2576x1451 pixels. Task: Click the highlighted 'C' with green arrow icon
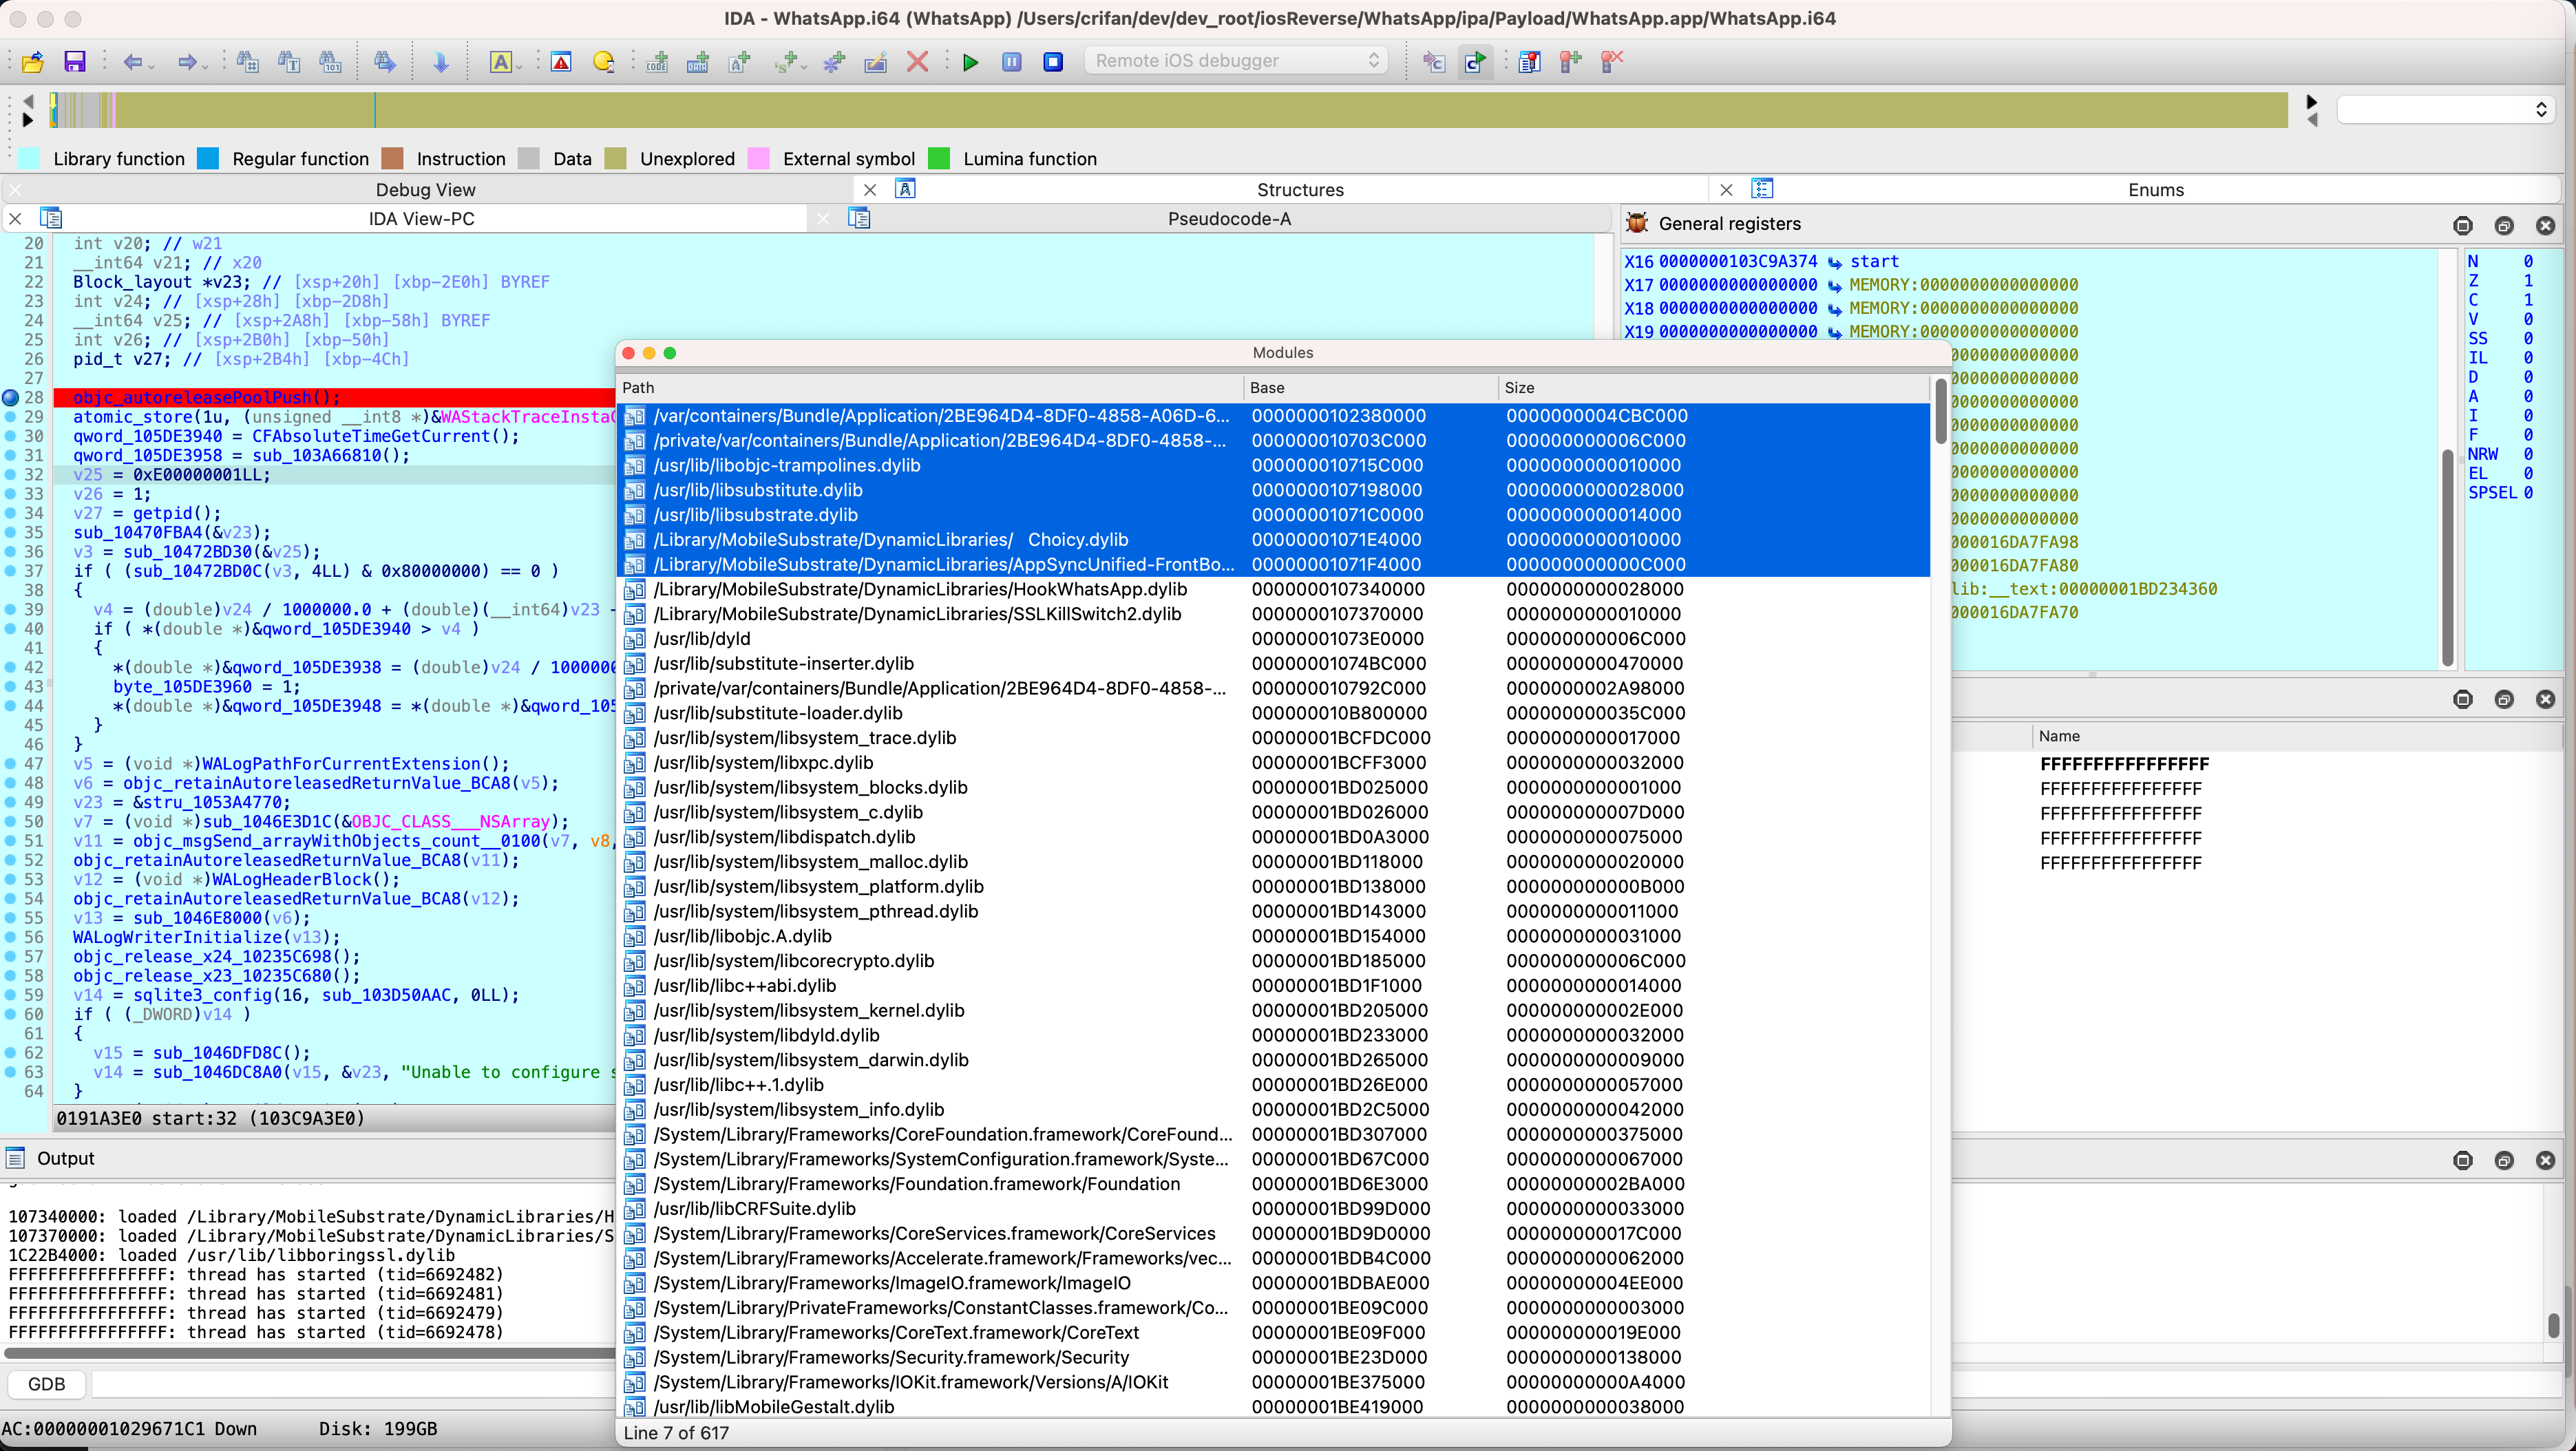tap(1475, 62)
